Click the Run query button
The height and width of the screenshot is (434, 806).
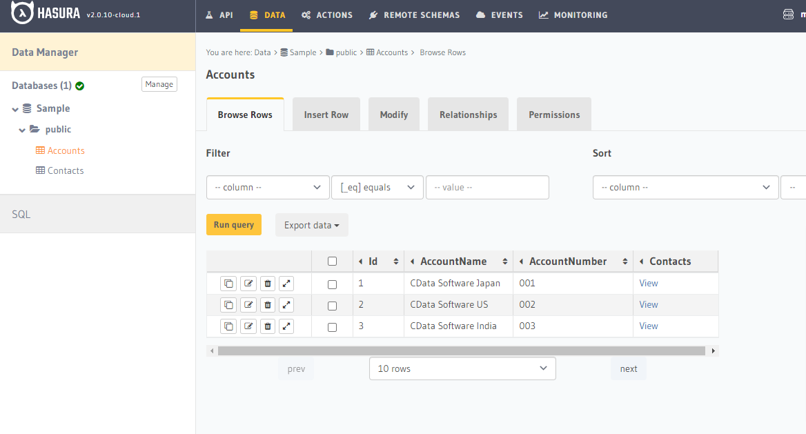click(x=234, y=225)
